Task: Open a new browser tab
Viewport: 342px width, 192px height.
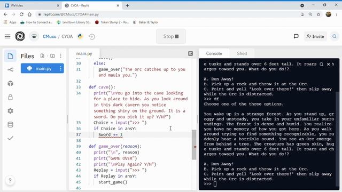Action: click(127, 5)
